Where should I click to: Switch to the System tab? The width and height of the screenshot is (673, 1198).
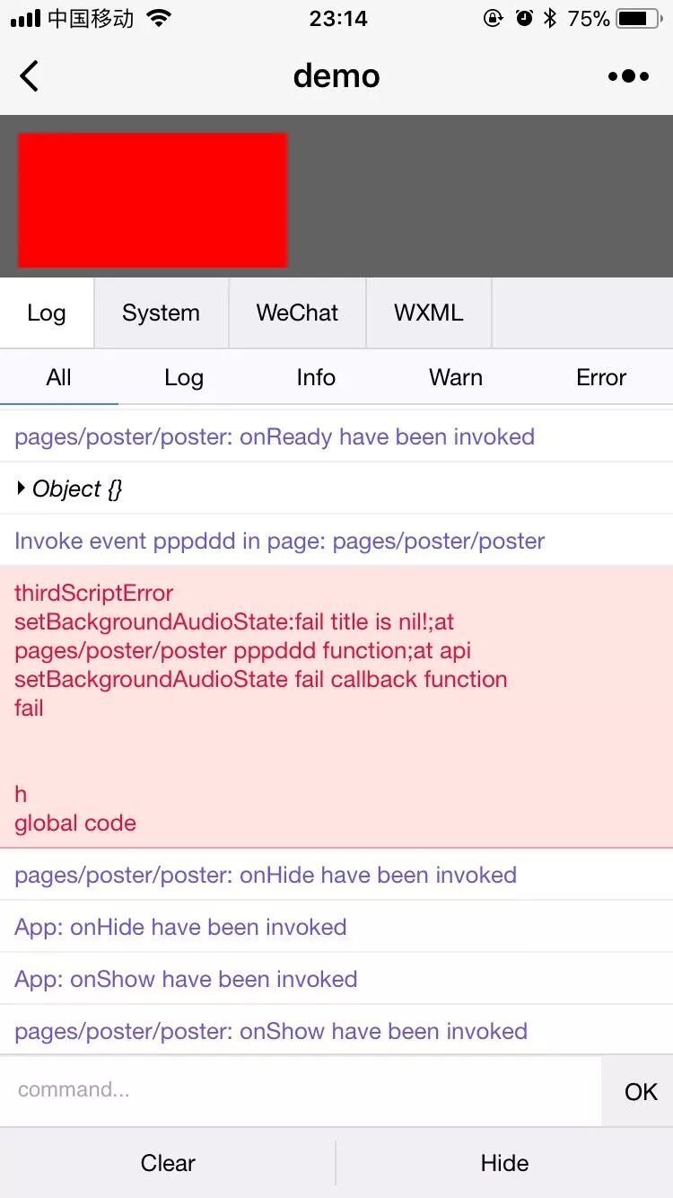[161, 313]
